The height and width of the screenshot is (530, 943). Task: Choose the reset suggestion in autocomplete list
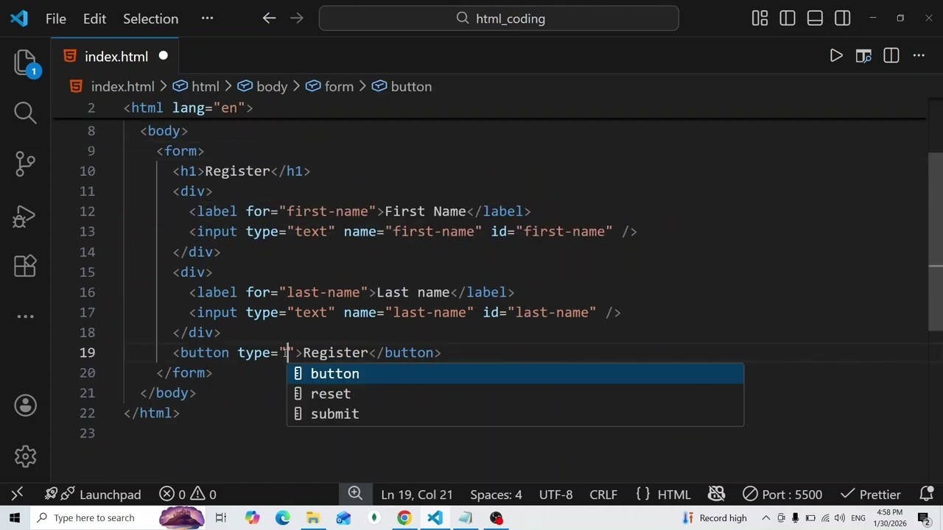515,394
